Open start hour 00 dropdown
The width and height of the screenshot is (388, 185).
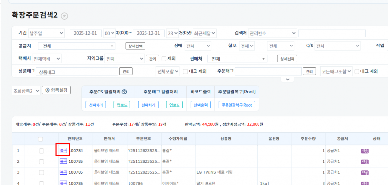click(x=110, y=33)
